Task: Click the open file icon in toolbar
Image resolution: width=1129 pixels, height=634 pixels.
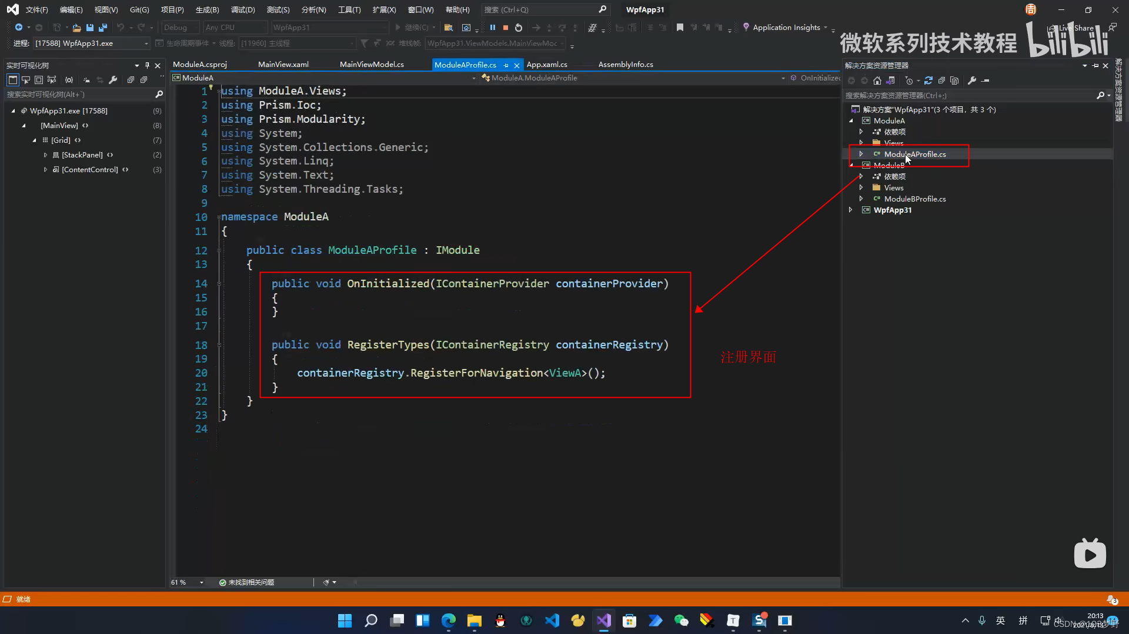Action: pos(76,28)
